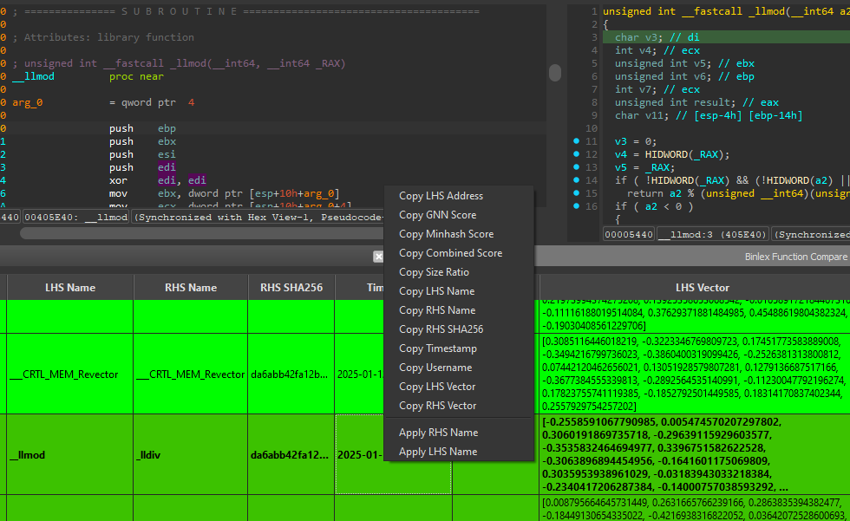This screenshot has width=850, height=521.
Task: Click the push edi instruction
Action: click(x=142, y=167)
